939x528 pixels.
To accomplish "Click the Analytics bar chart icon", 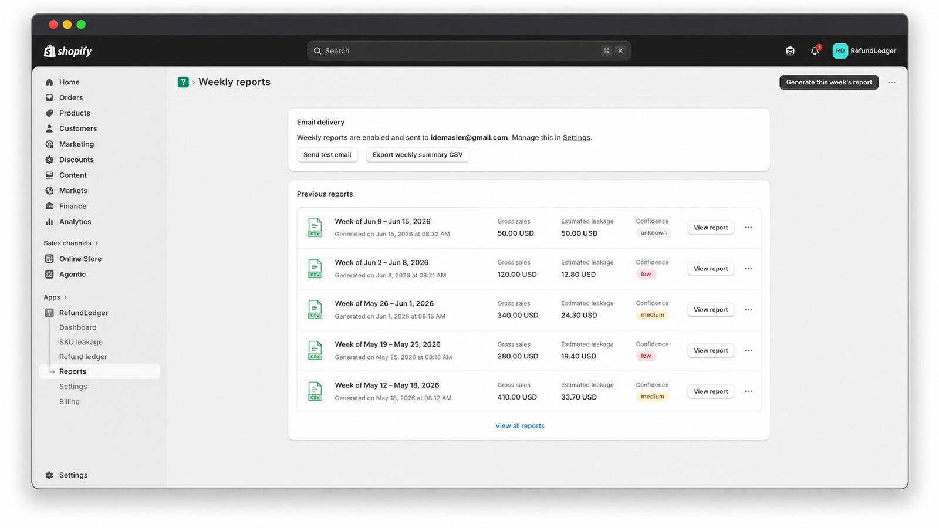I will [x=49, y=222].
